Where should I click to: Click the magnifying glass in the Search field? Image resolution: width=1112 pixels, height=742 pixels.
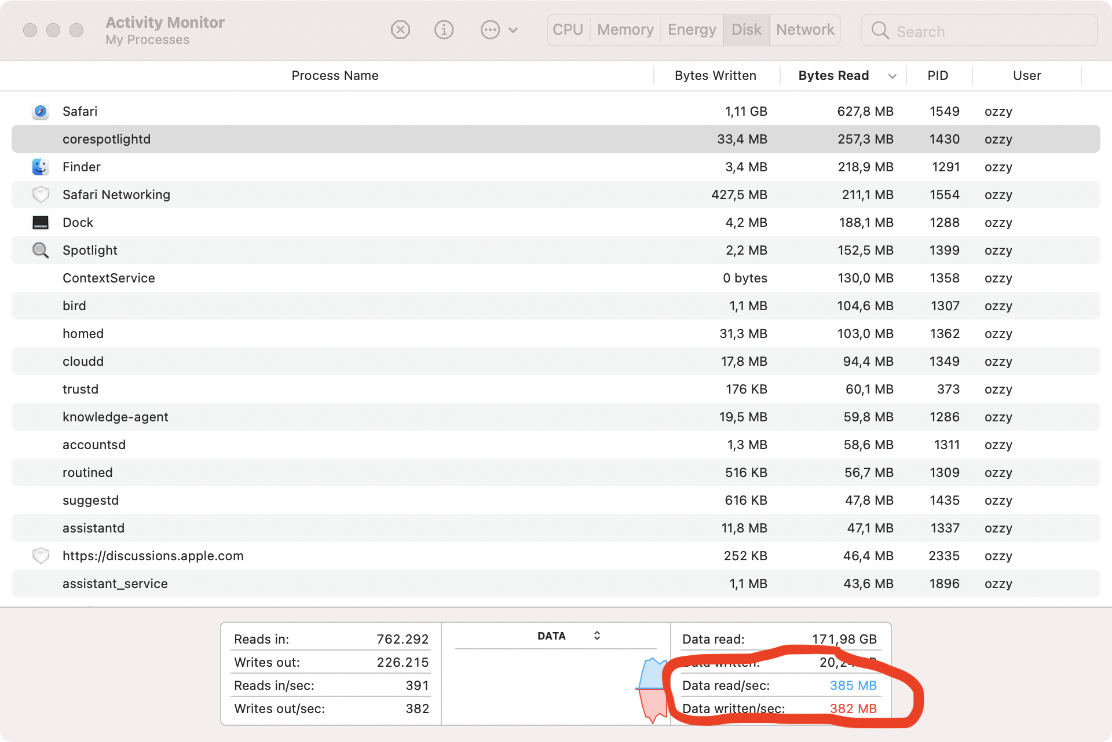(880, 30)
